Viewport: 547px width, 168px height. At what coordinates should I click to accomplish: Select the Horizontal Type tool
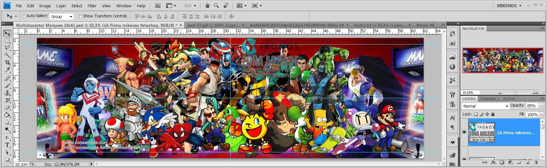[x=7, y=145]
